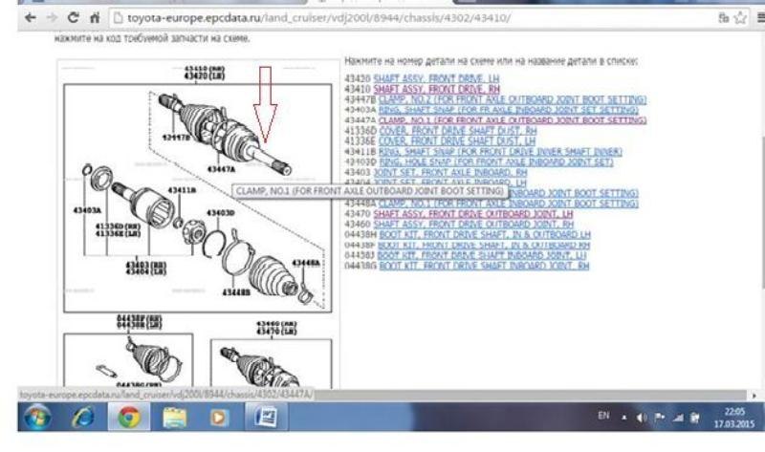765x452 pixels.
Task: Open Windows Explorer folder in taskbar
Action: coord(175,418)
